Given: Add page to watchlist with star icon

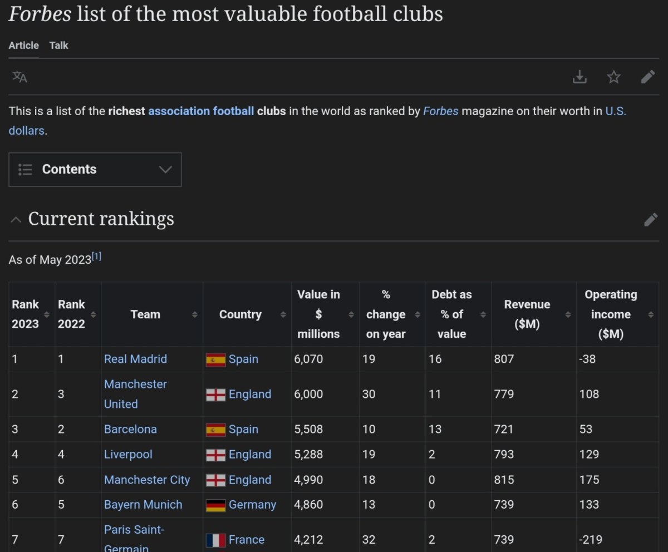Looking at the screenshot, I should [x=613, y=77].
